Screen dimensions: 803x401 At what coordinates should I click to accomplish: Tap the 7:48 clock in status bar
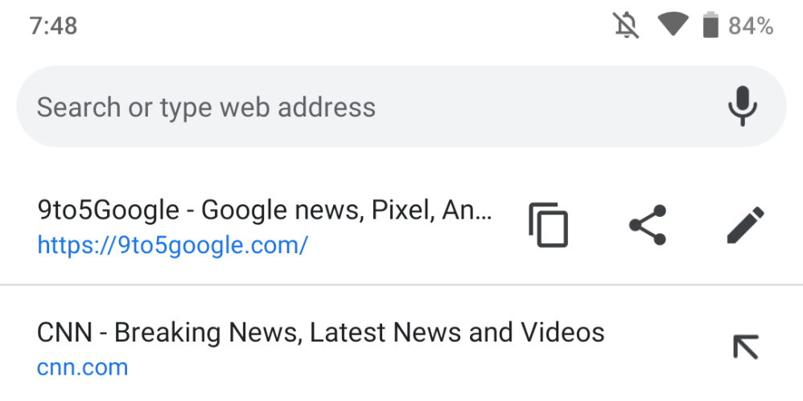tap(53, 26)
